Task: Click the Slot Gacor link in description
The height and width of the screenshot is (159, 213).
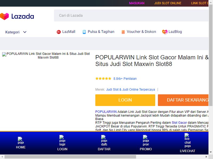Action: (179, 123)
